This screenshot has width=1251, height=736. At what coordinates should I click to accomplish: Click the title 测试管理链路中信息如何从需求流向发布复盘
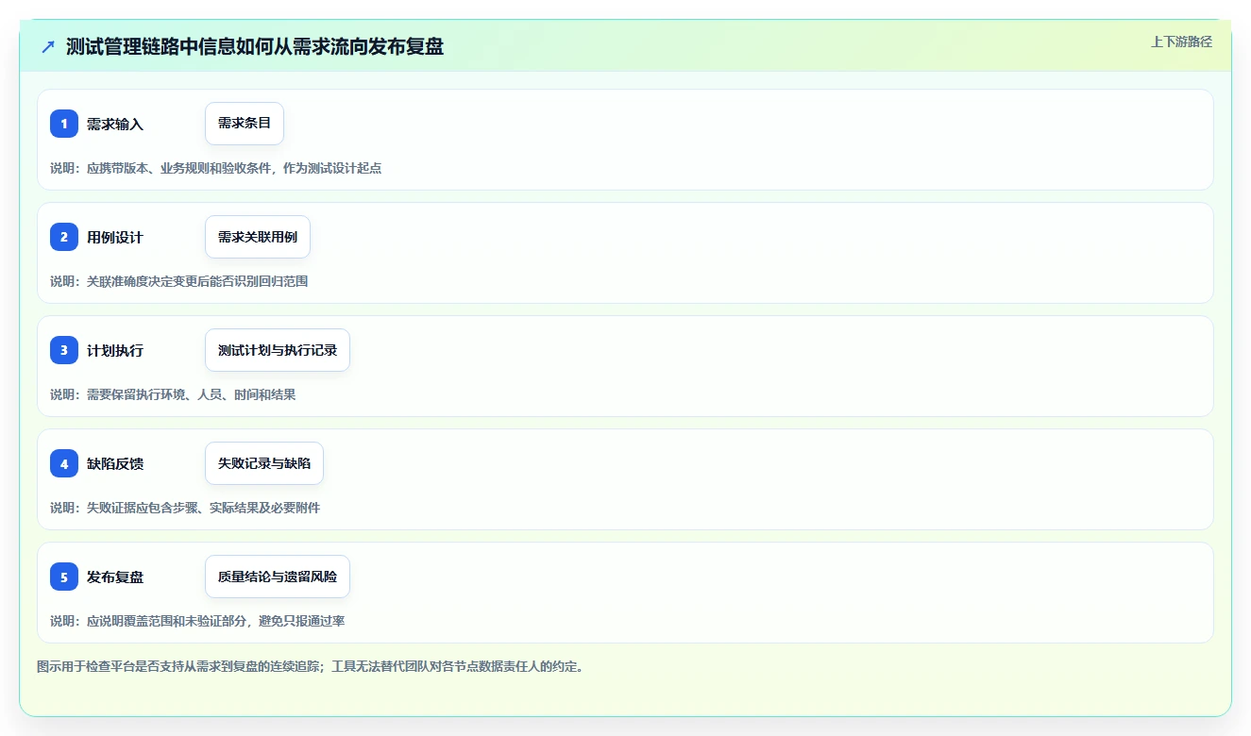(x=255, y=46)
